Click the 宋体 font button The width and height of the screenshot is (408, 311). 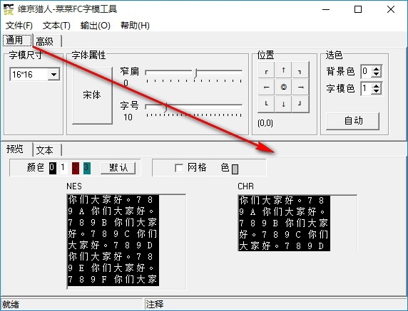tap(92, 95)
